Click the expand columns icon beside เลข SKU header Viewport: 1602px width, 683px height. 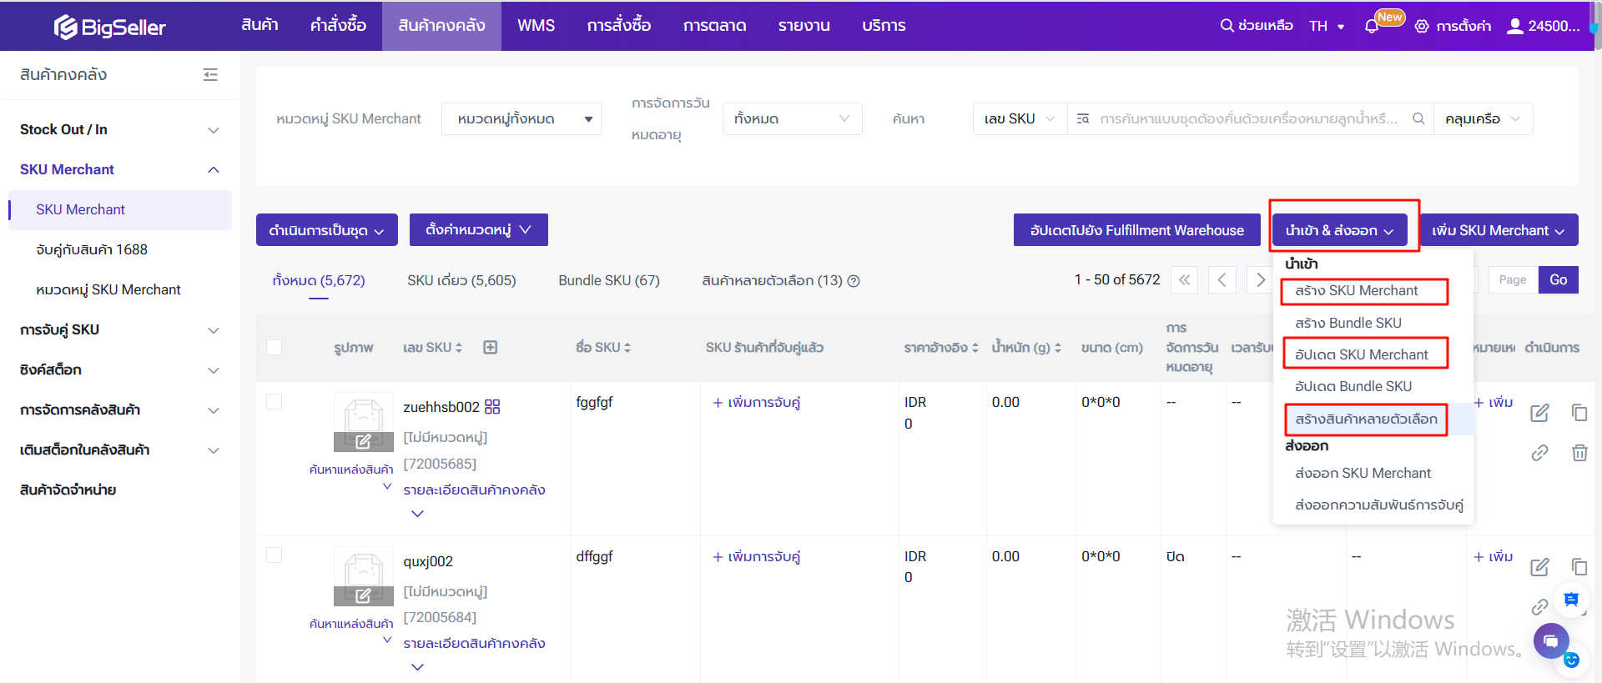[x=491, y=348]
